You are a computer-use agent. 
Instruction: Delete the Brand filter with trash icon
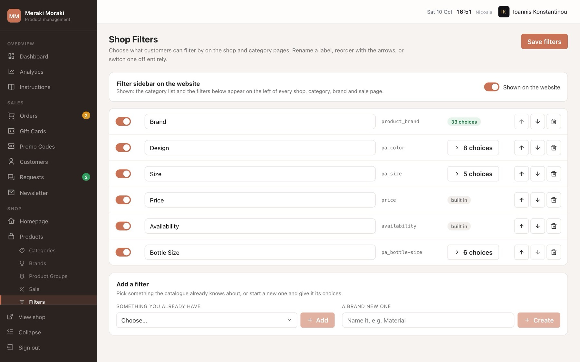coord(554,122)
